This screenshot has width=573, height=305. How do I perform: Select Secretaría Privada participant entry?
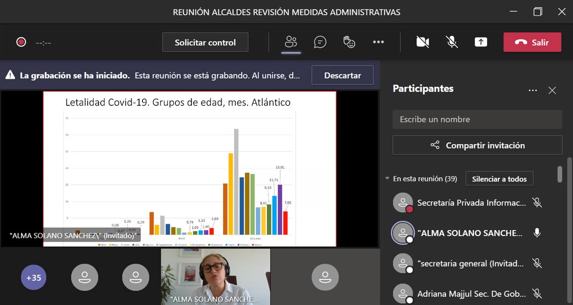tap(471, 203)
